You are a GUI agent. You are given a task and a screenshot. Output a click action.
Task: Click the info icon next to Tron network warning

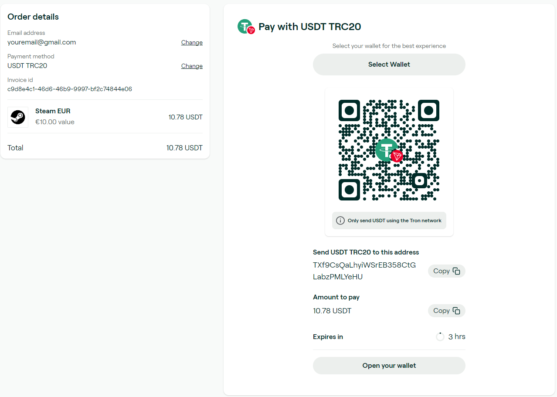[340, 221]
